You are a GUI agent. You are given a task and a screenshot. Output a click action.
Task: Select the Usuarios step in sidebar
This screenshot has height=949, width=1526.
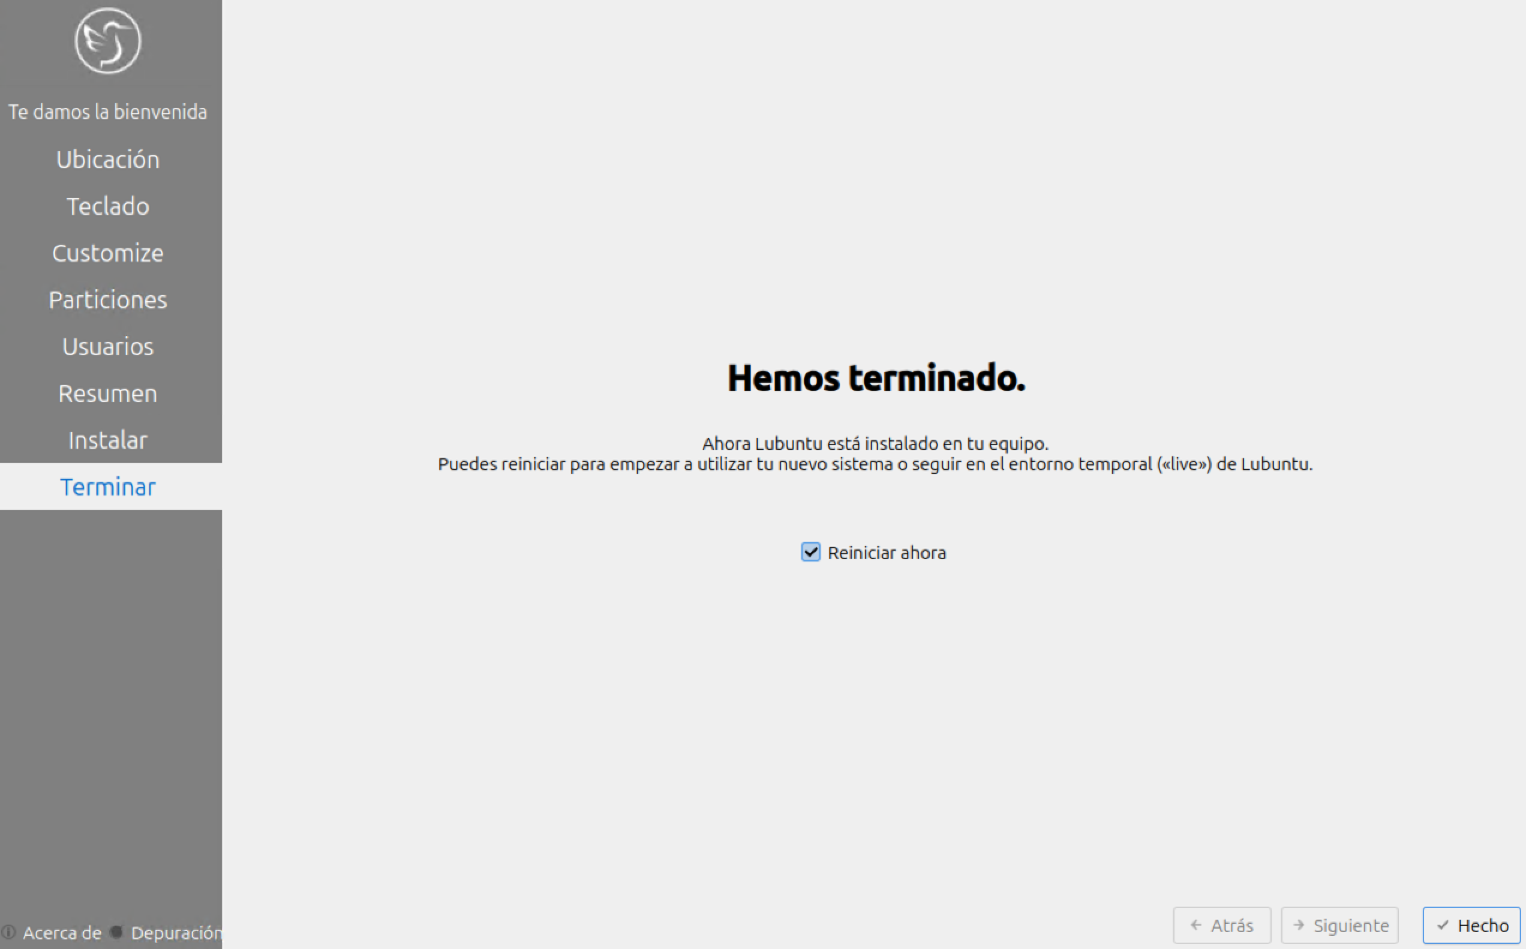point(108,347)
